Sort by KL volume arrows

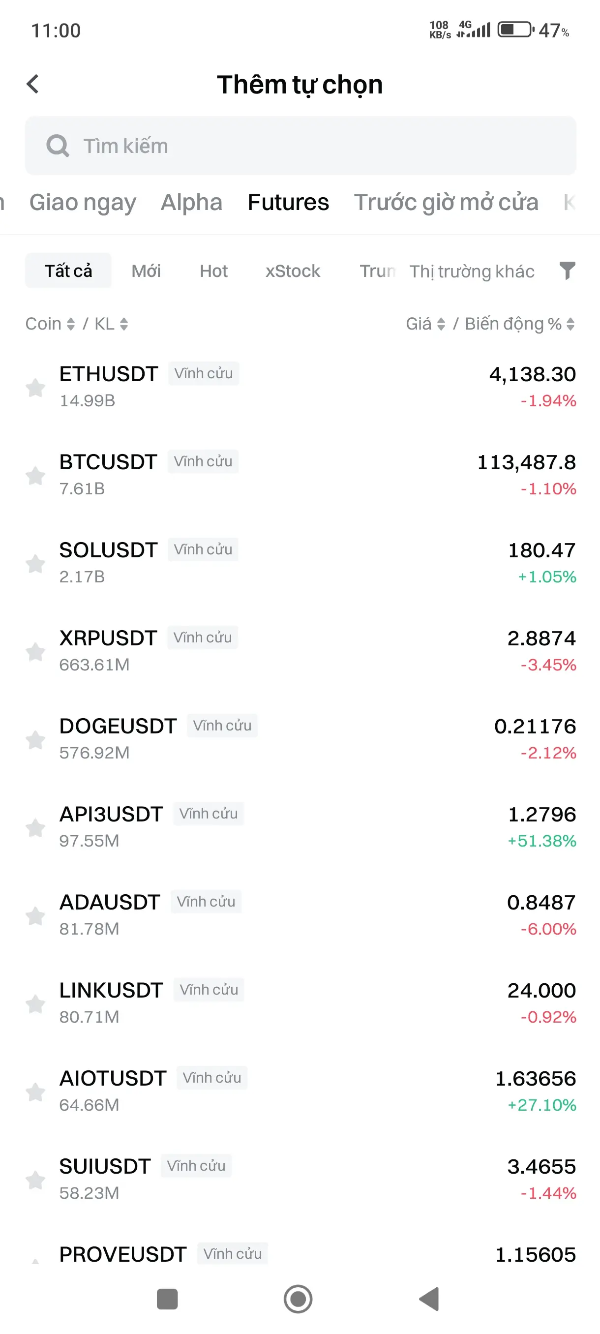111,324
